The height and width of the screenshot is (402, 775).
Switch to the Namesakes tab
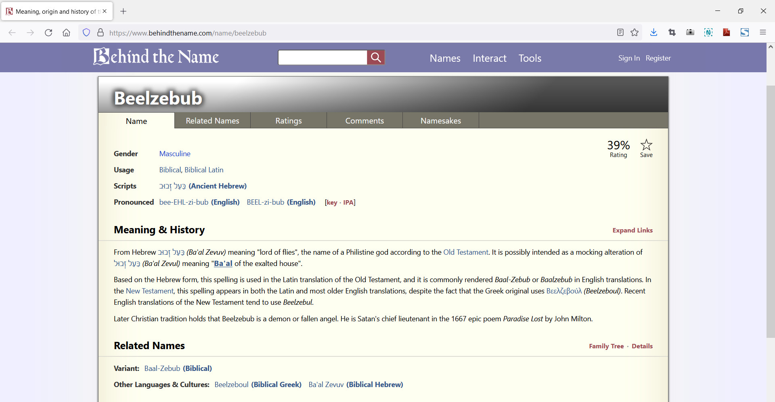point(440,121)
